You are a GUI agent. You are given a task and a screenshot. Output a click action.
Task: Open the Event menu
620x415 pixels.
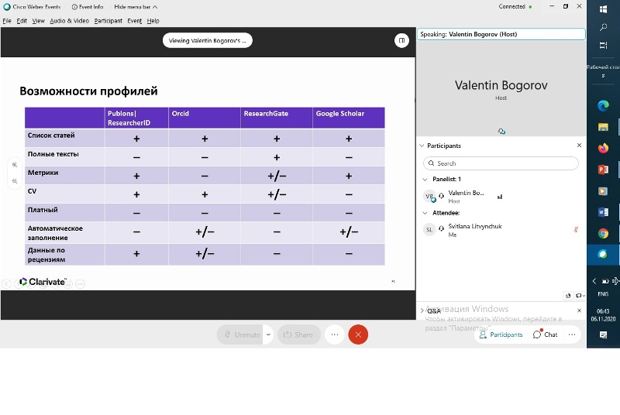[x=134, y=21]
